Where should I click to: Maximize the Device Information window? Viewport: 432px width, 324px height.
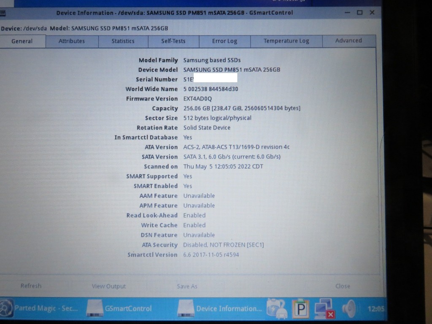click(359, 12)
